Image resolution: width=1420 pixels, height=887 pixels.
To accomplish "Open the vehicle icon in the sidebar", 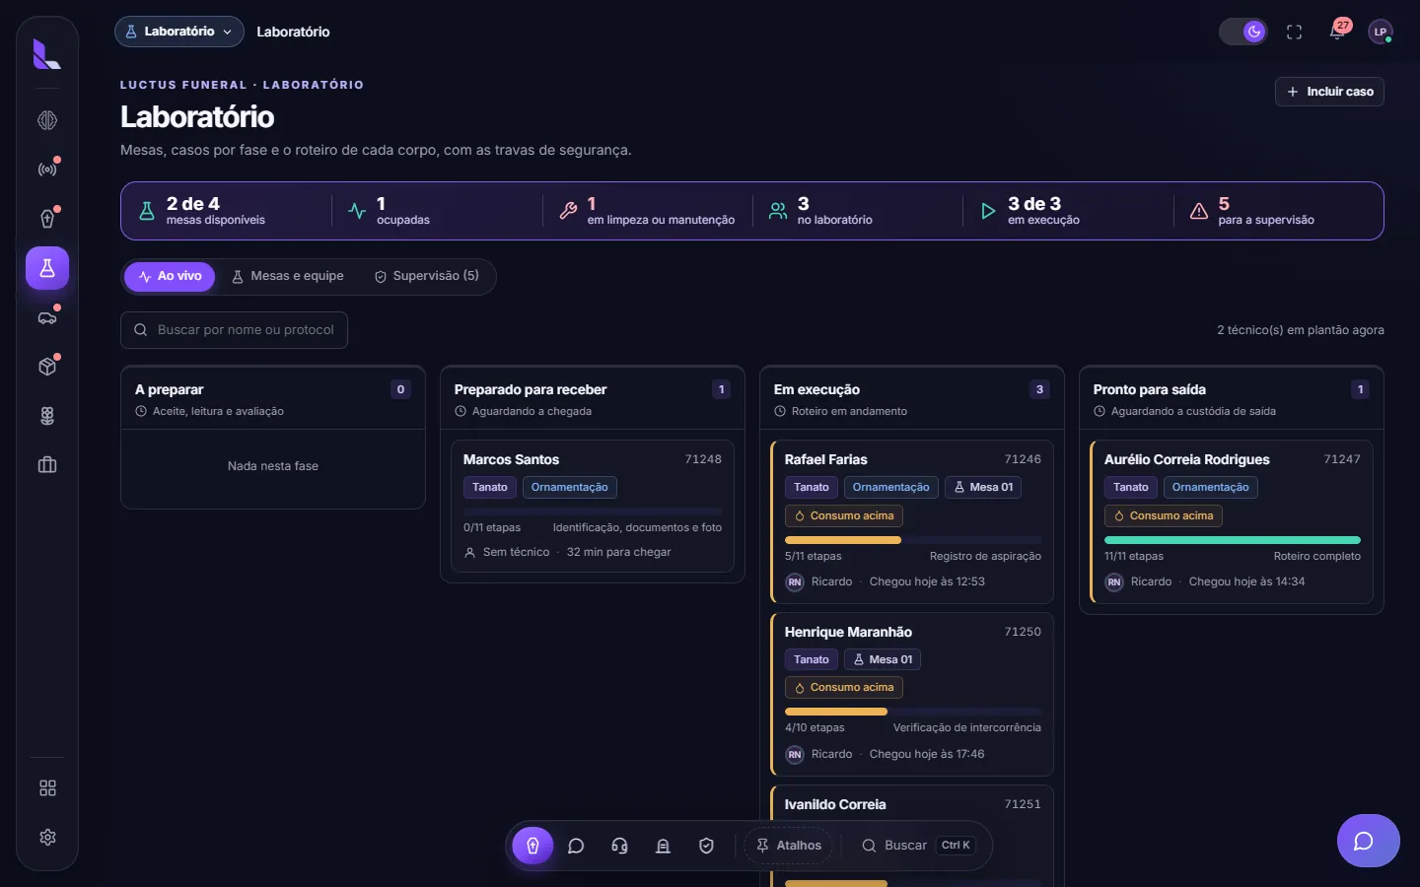I will pyautogui.click(x=47, y=317).
